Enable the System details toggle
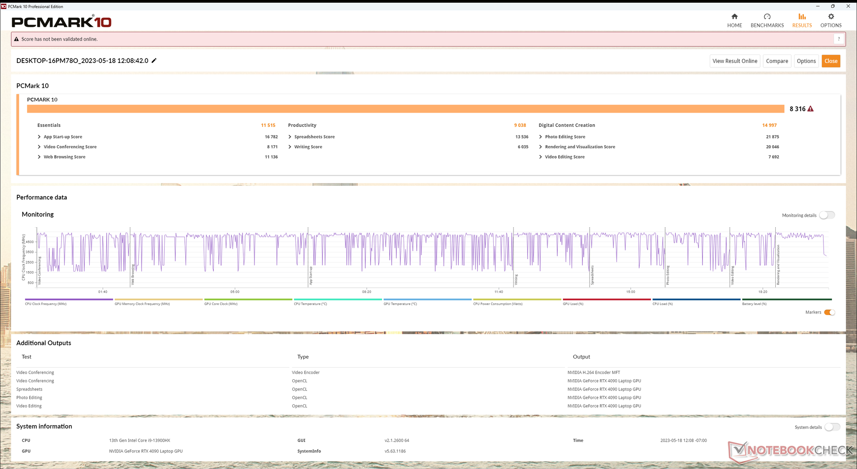The height and width of the screenshot is (469, 857). pyautogui.click(x=832, y=427)
